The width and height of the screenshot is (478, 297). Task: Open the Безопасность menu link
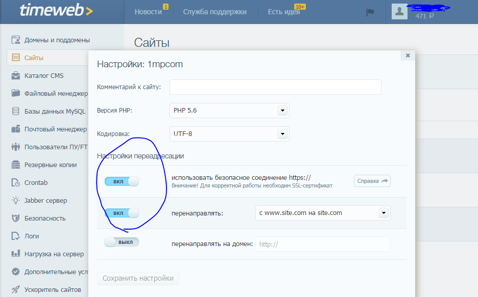45,218
